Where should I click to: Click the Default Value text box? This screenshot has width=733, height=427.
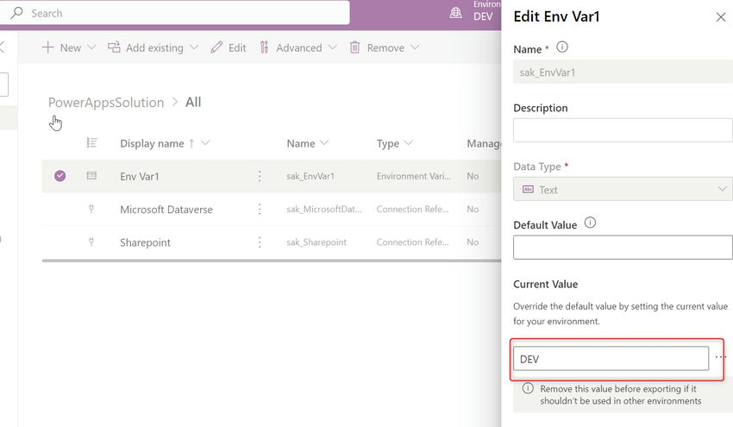[623, 248]
